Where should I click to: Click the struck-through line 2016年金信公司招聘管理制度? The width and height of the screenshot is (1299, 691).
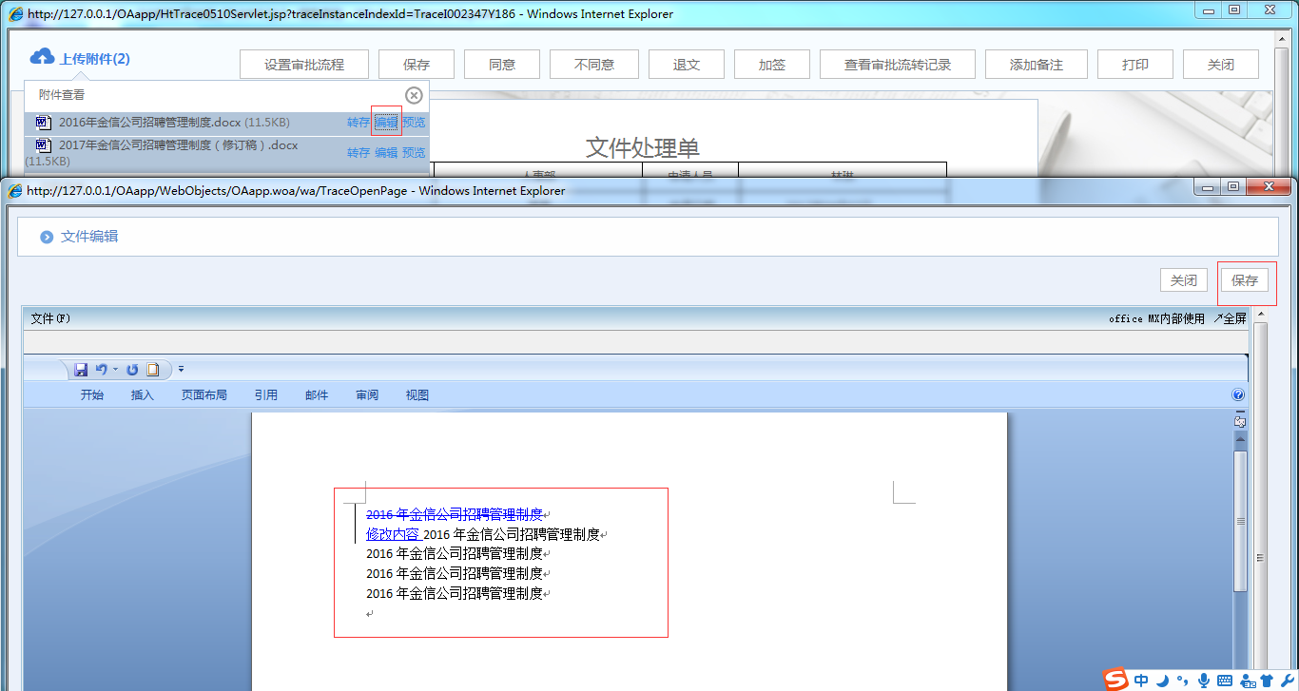tap(455, 514)
